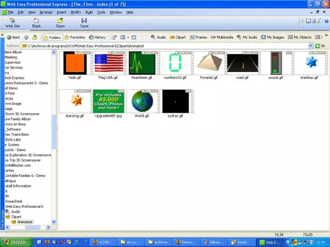Toggle the History pane
The image size is (330, 247).
click(98, 37)
